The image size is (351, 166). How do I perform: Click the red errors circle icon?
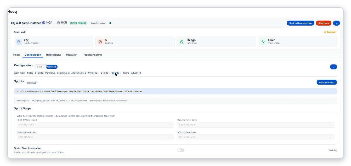pyautogui.click(x=100, y=41)
